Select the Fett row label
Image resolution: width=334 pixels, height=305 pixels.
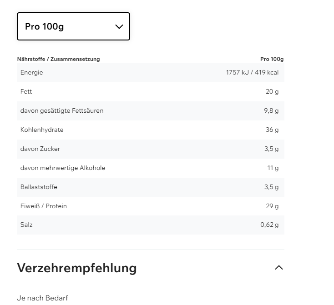coord(26,91)
